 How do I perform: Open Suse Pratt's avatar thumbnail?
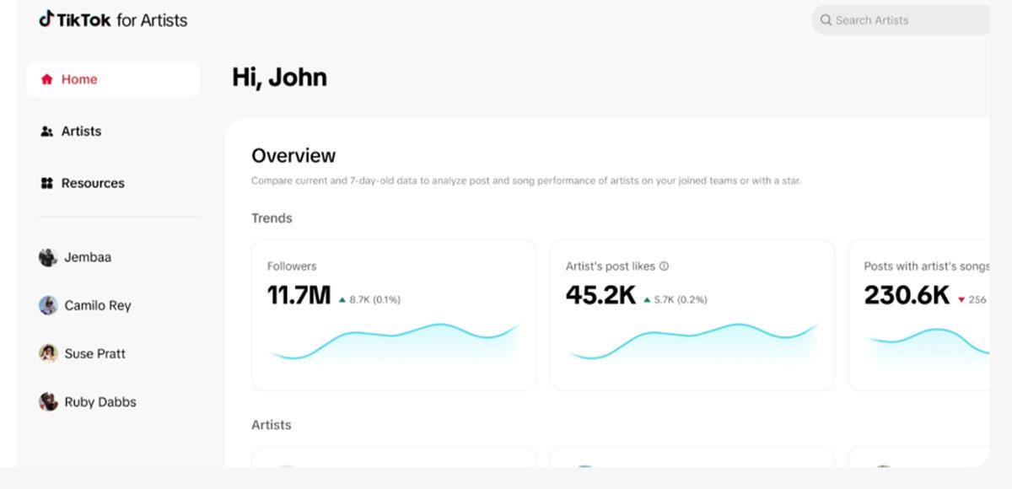[x=49, y=353]
